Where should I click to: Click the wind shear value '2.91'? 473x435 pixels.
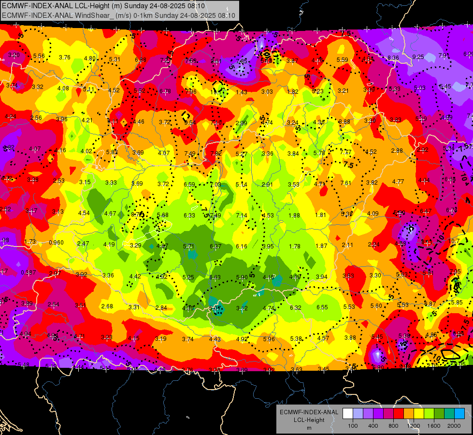click(x=267, y=185)
